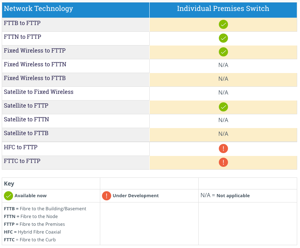Click the Under Development icon in the Key
Screen dimensions: 300x248
pos(106,195)
